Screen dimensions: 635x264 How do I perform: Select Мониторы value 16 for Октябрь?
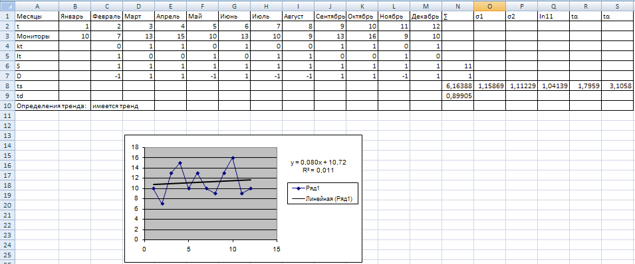pyautogui.click(x=362, y=36)
